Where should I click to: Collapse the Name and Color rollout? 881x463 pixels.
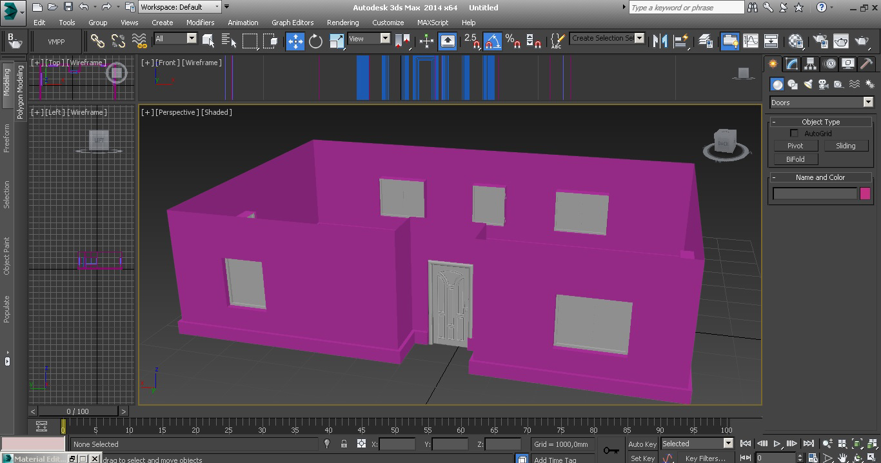[820, 177]
